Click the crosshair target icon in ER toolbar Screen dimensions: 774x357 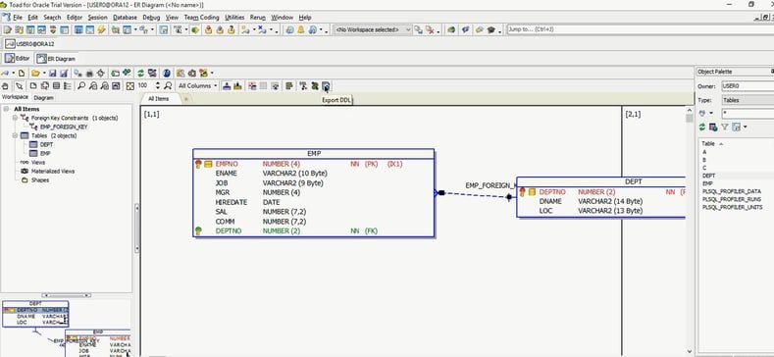point(101,74)
